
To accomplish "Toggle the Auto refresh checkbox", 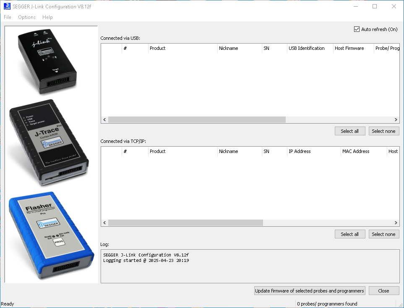I will 357,29.
